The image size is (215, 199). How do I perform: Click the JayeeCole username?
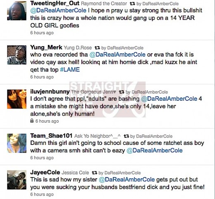[45, 173]
